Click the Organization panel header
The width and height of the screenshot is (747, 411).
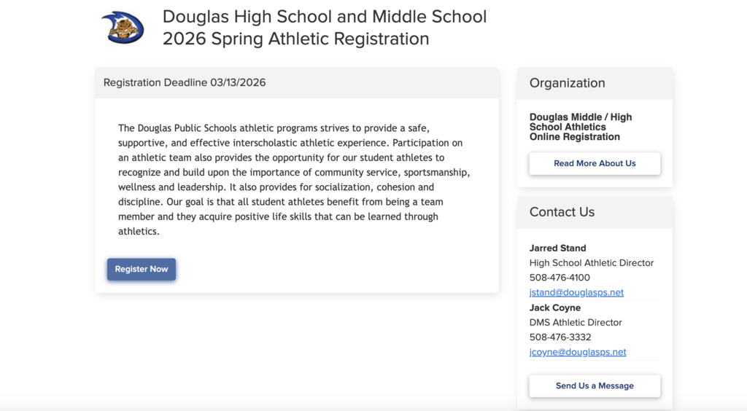point(568,83)
